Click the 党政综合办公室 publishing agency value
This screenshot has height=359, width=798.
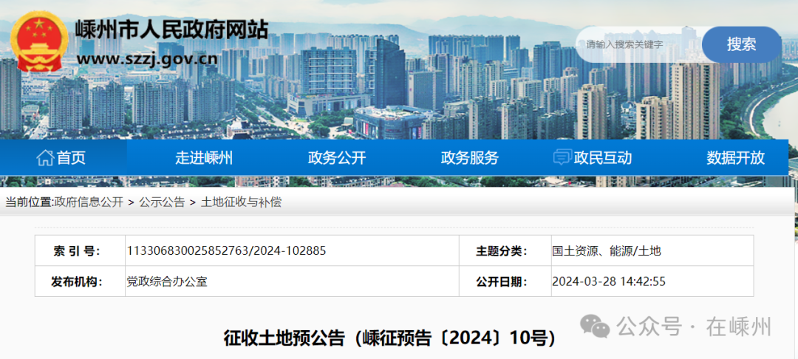167,281
